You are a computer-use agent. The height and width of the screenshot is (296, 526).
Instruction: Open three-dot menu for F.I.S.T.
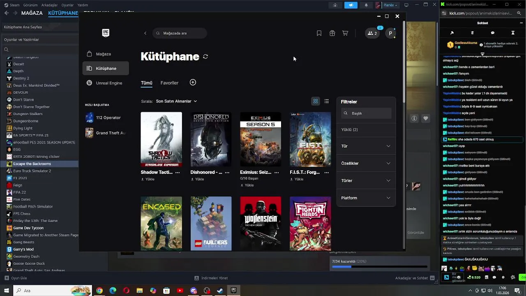click(326, 173)
